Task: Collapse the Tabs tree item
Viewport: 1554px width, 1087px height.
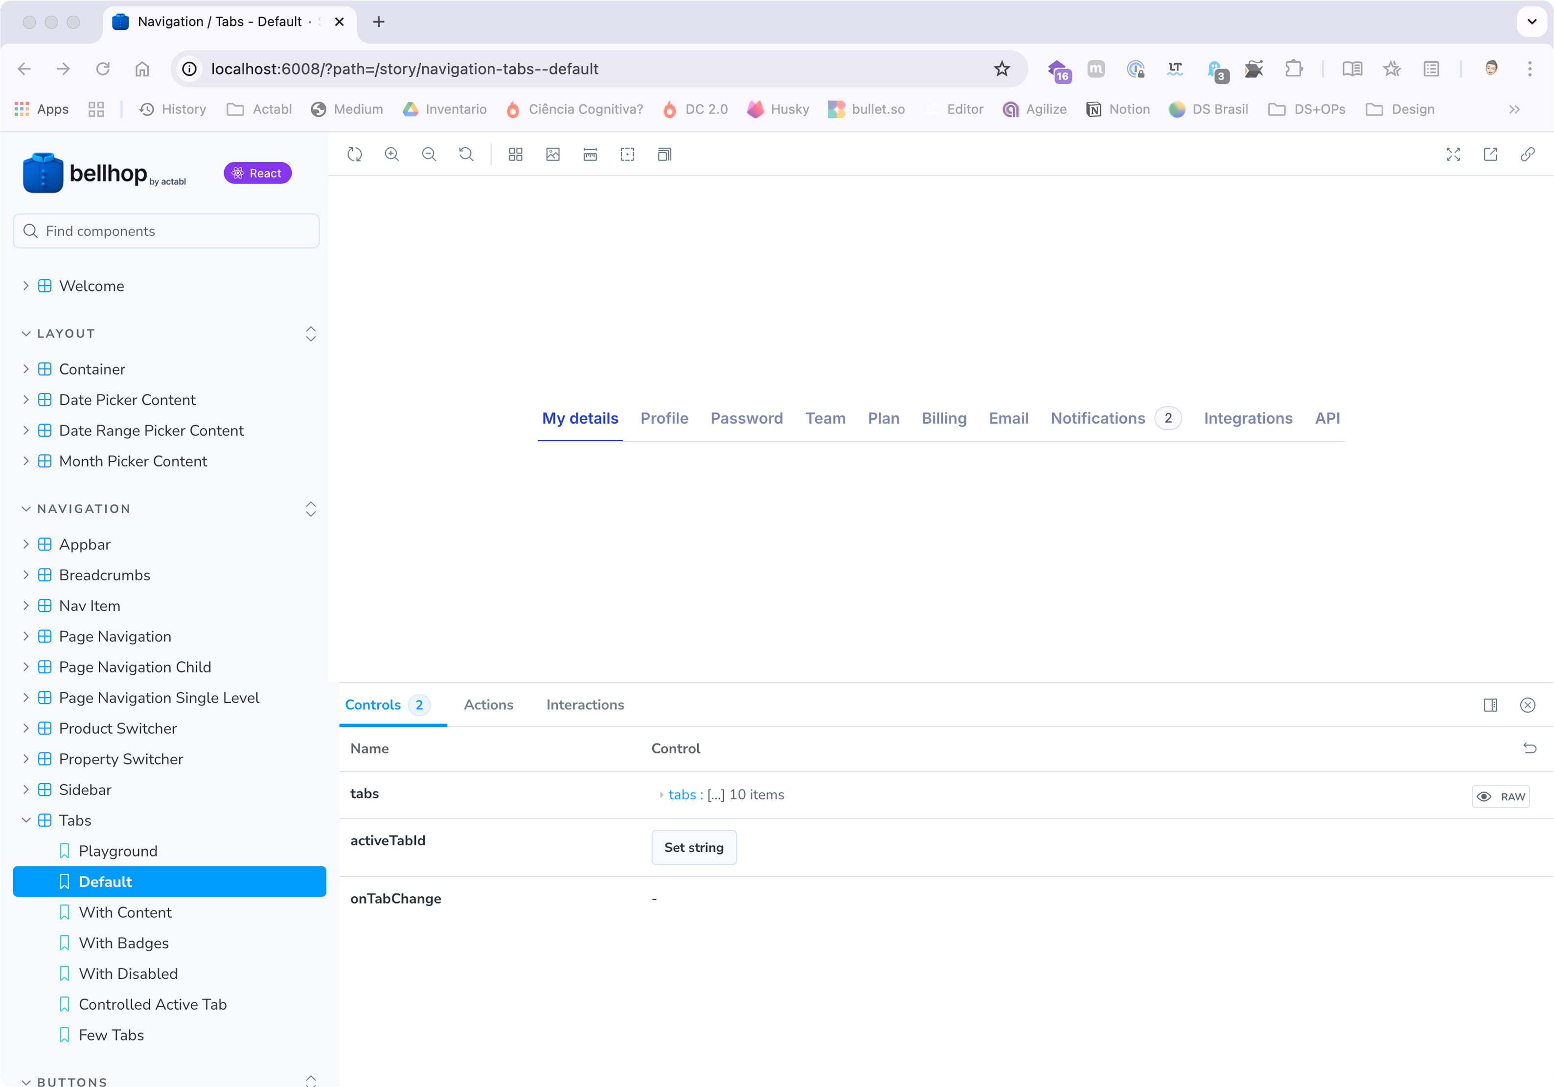Action: [x=26, y=820]
